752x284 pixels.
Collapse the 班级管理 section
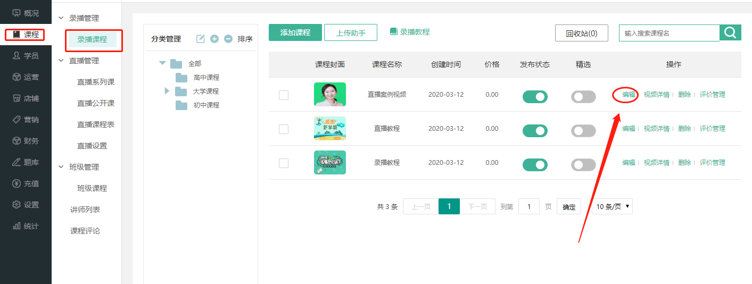point(61,167)
